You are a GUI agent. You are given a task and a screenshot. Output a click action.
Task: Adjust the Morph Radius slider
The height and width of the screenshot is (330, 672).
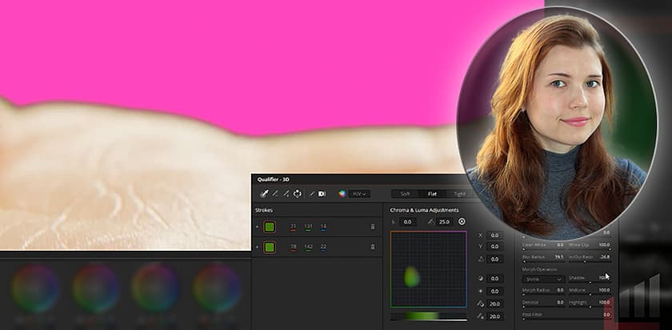pyautogui.click(x=543, y=295)
